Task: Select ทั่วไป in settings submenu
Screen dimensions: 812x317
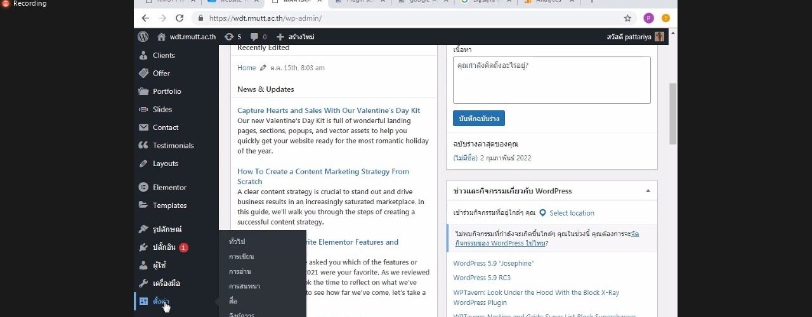Action: click(x=237, y=242)
